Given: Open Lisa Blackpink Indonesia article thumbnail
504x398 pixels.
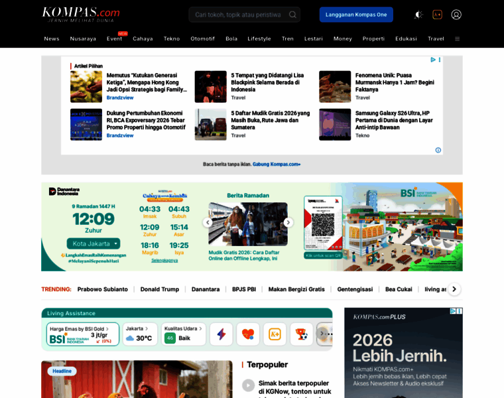Looking at the screenshot, I should click(x=210, y=87).
